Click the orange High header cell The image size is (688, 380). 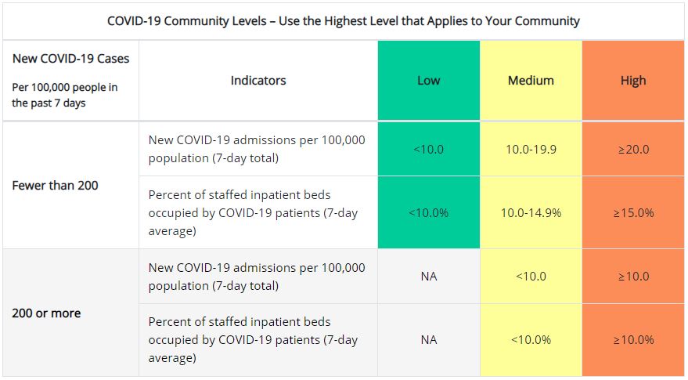633,81
